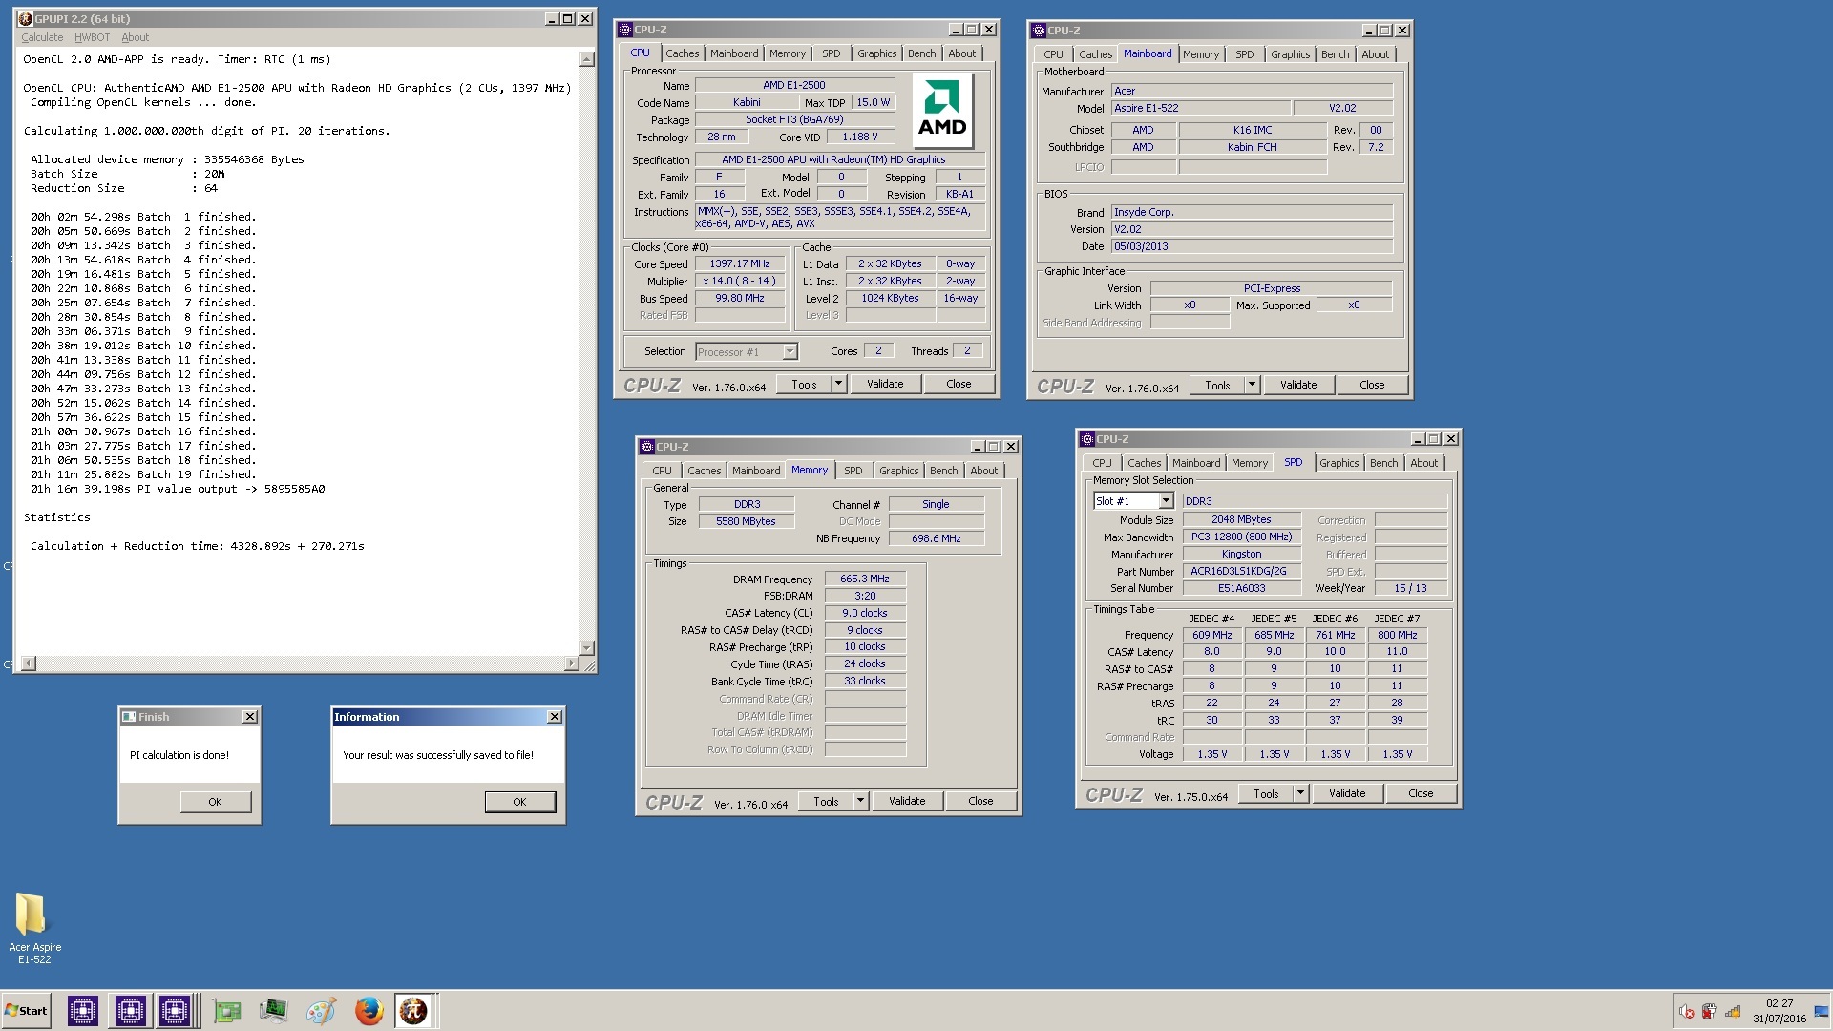Open Tools dropdown arrow in CPU-Z Memory window

tap(860, 801)
